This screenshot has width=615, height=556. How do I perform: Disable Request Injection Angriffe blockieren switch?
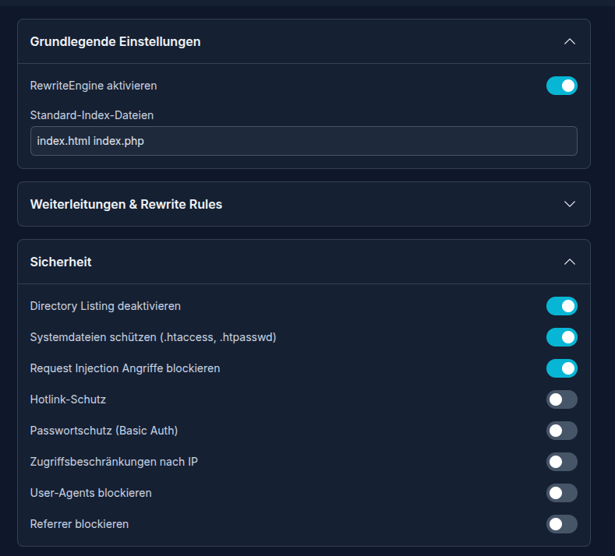(x=561, y=368)
